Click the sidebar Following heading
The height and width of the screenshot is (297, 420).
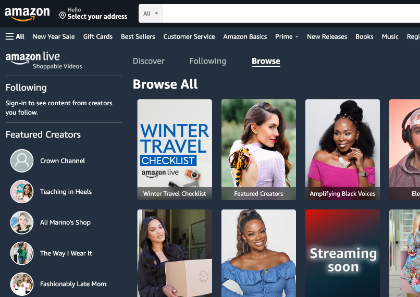click(x=26, y=88)
